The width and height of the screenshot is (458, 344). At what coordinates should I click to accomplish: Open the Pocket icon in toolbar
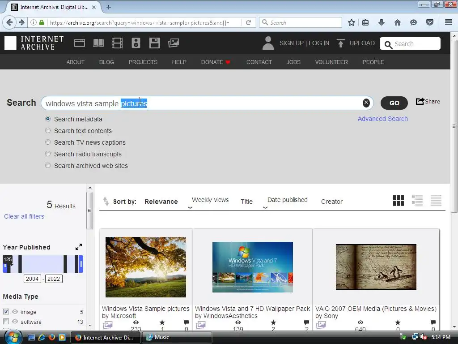(430, 22)
